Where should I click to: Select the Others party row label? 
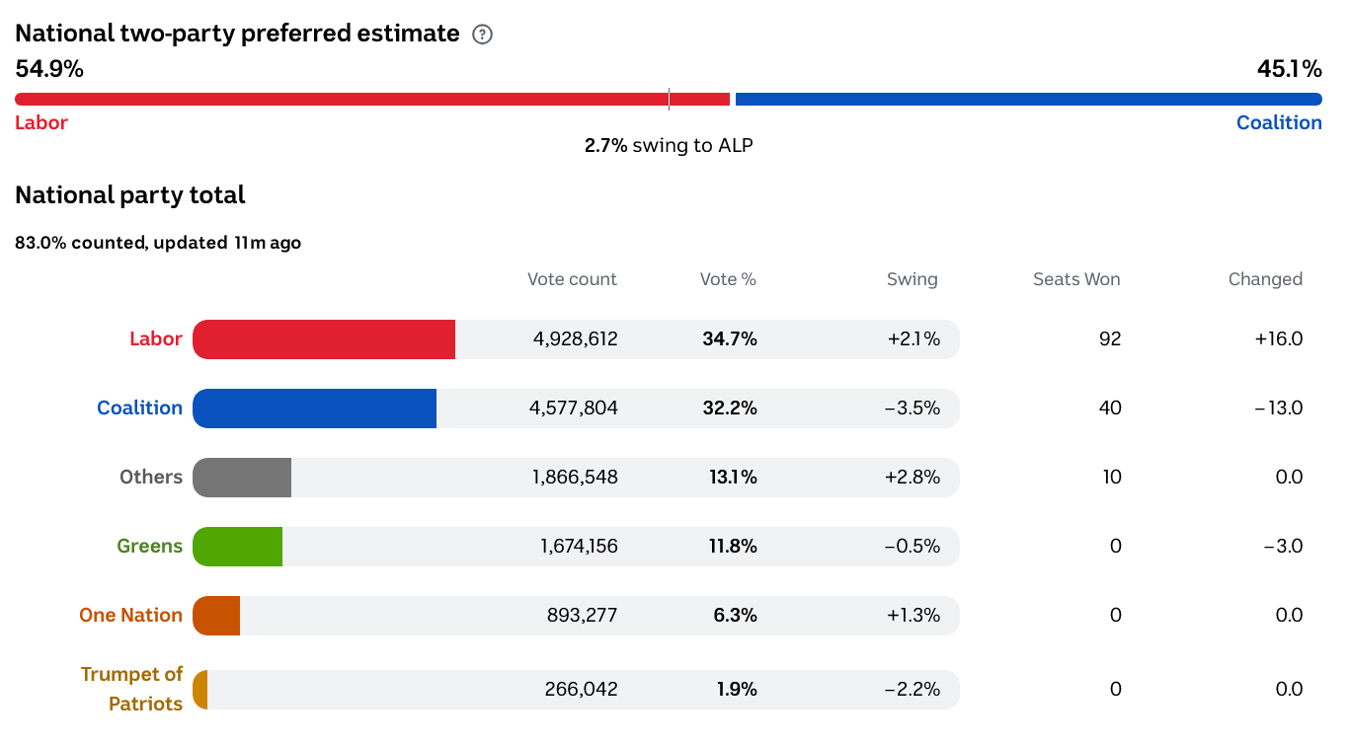pyautogui.click(x=151, y=478)
